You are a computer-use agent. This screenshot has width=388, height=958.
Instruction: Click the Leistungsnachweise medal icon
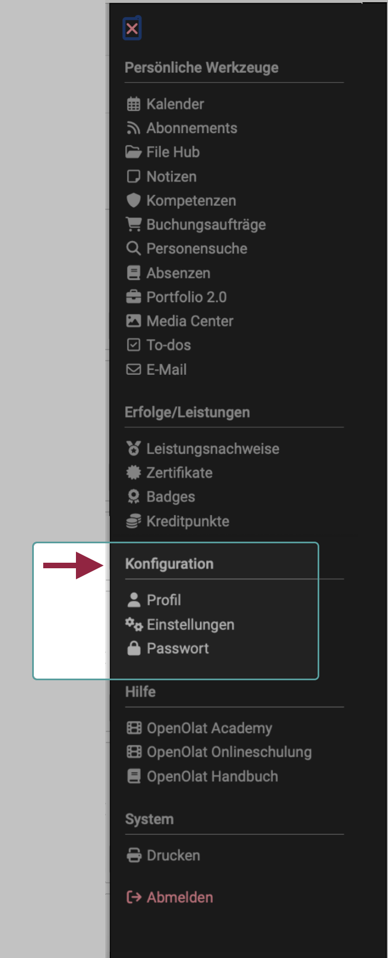134,448
